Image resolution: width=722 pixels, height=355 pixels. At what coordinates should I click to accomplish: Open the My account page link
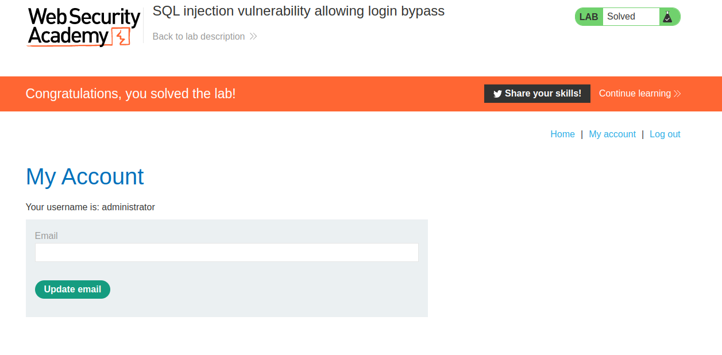(x=612, y=134)
